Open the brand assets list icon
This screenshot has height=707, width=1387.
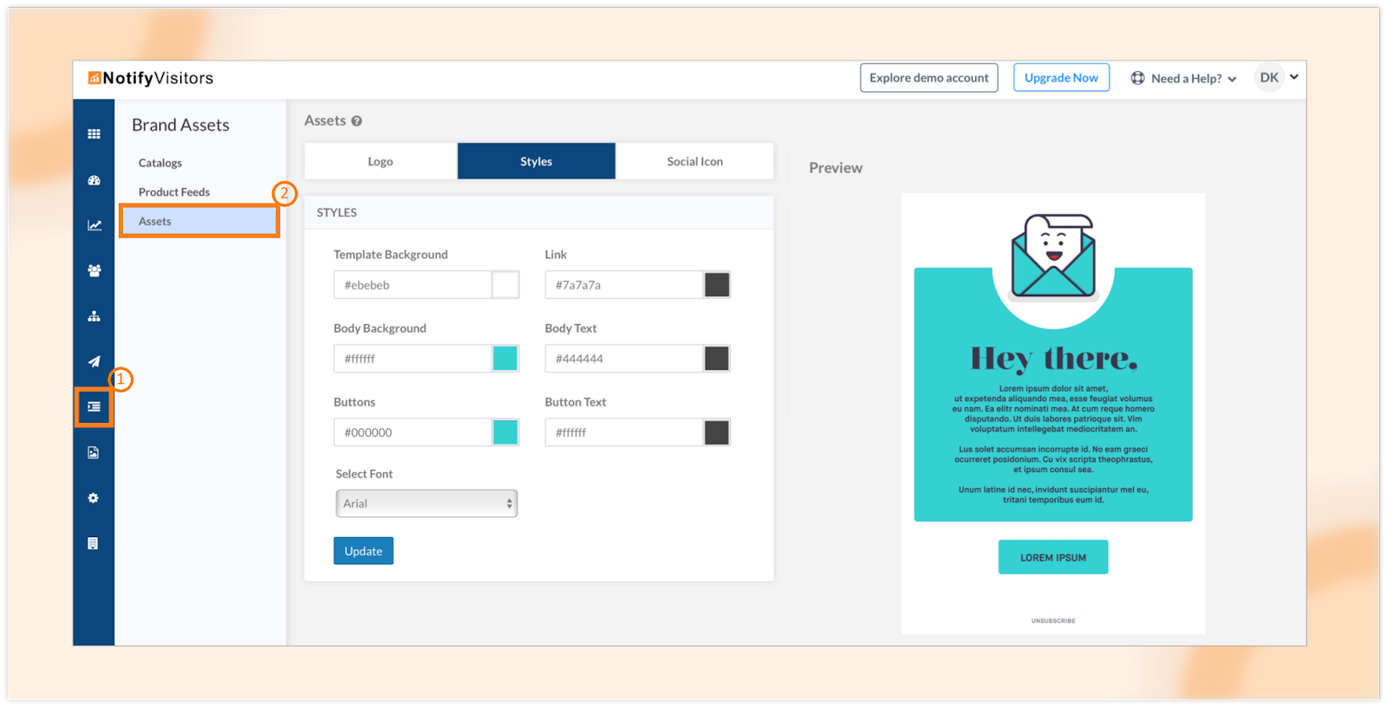pos(94,406)
